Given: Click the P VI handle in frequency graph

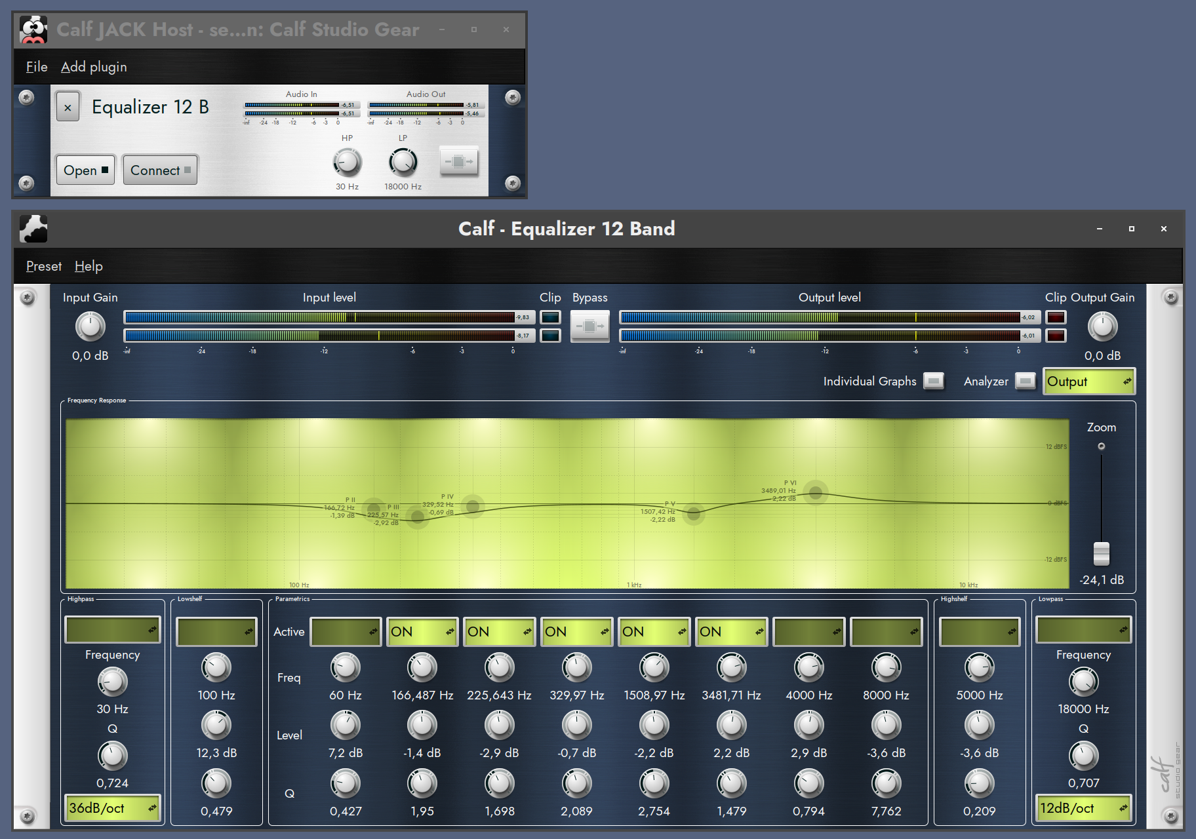Looking at the screenshot, I should pos(816,492).
